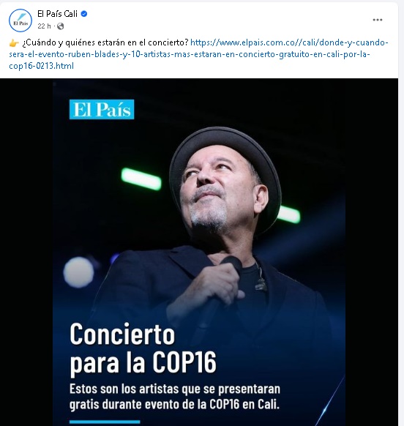Viewport: 404px width, 426px height.
Task: Open the 22 h post timestamp
Action: pos(44,26)
